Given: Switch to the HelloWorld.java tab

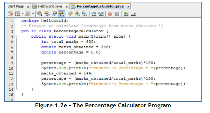Looking at the screenshot, I should coord(50,6).
